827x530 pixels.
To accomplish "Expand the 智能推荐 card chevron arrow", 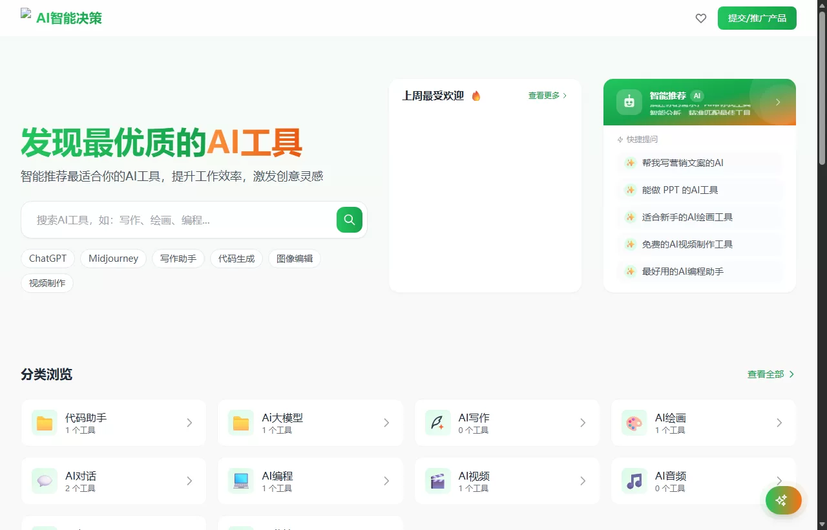I will [778, 102].
